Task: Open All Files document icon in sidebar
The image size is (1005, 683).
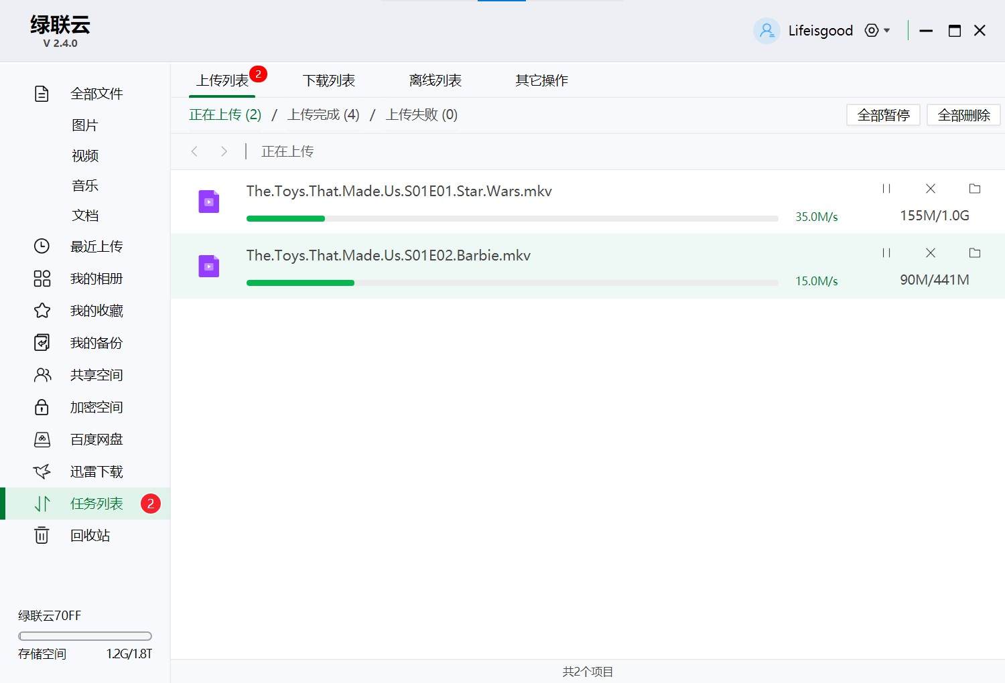Action: [42, 94]
